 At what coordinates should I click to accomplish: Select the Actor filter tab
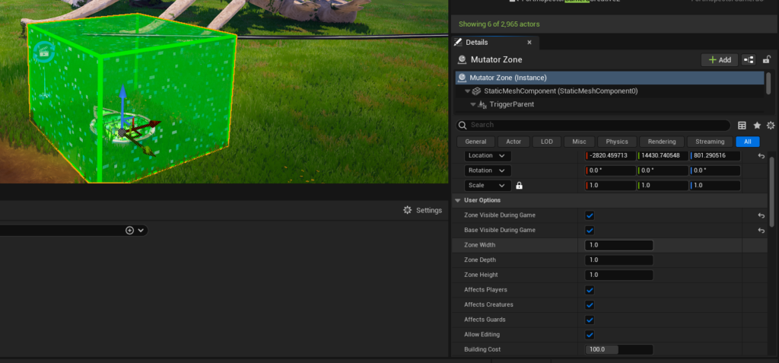(x=514, y=142)
